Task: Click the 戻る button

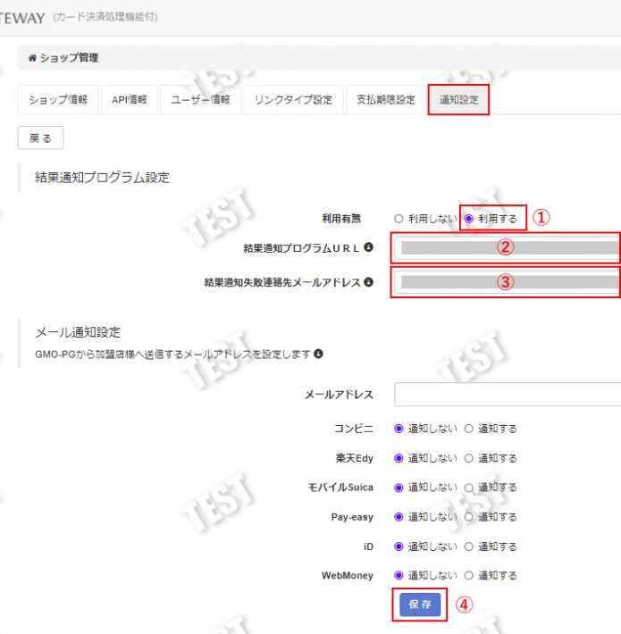Action: point(40,138)
